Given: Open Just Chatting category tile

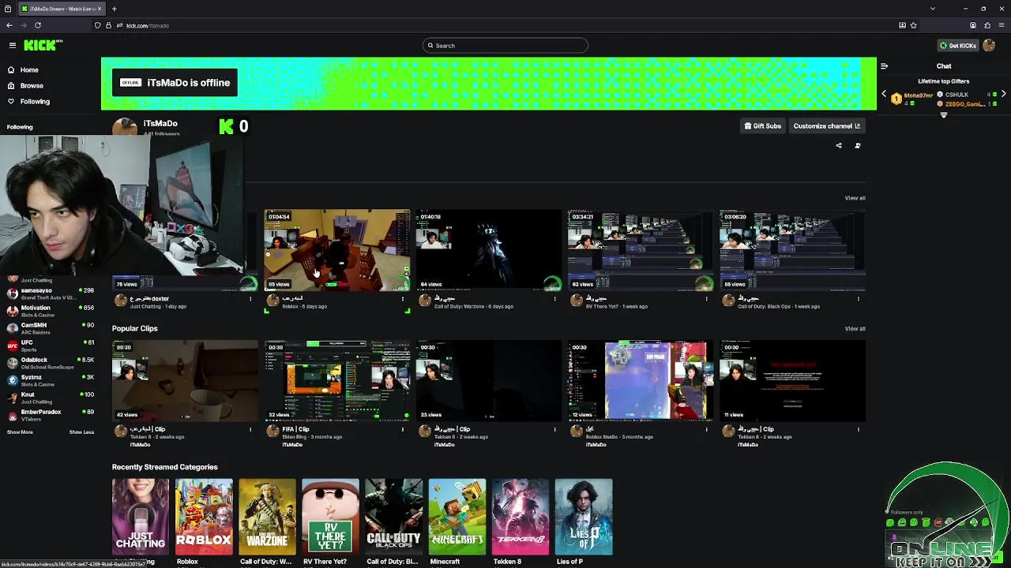Looking at the screenshot, I should (141, 517).
